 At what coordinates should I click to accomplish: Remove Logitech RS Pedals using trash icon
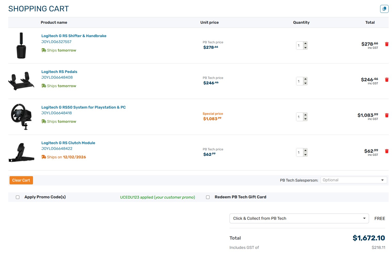[387, 80]
